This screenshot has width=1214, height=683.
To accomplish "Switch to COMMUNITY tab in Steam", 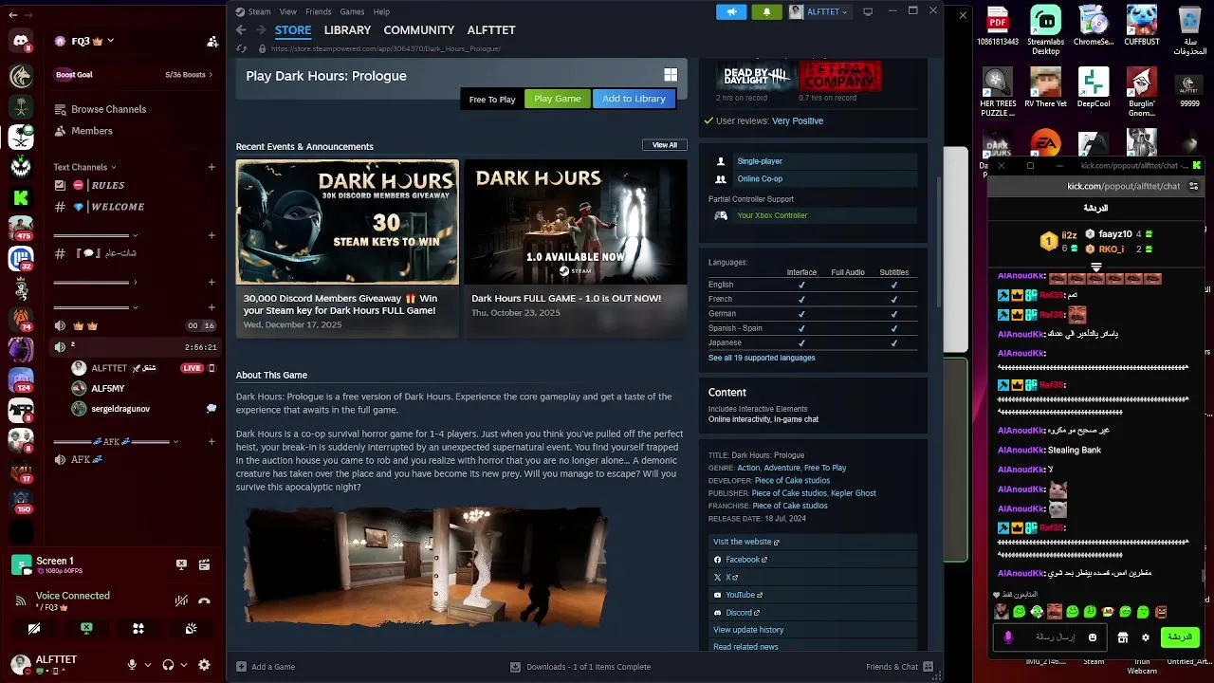I will coord(419,30).
